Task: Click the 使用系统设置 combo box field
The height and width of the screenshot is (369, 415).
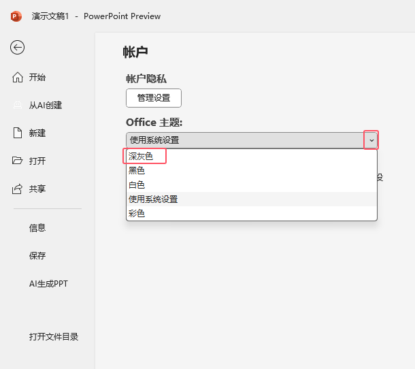Action: click(245, 140)
